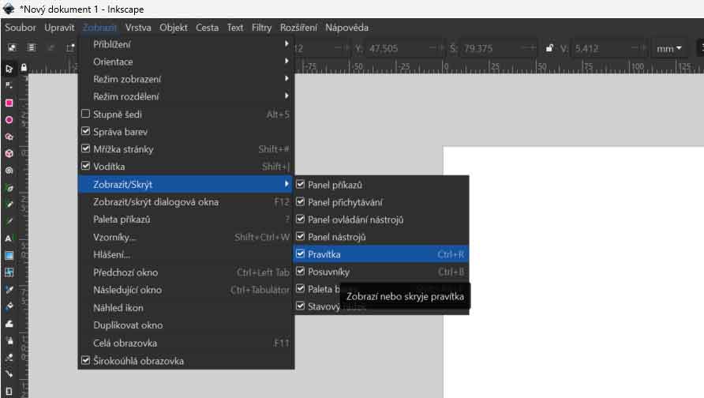Open the mm units dropdown
This screenshot has height=398, width=704.
tap(668, 49)
